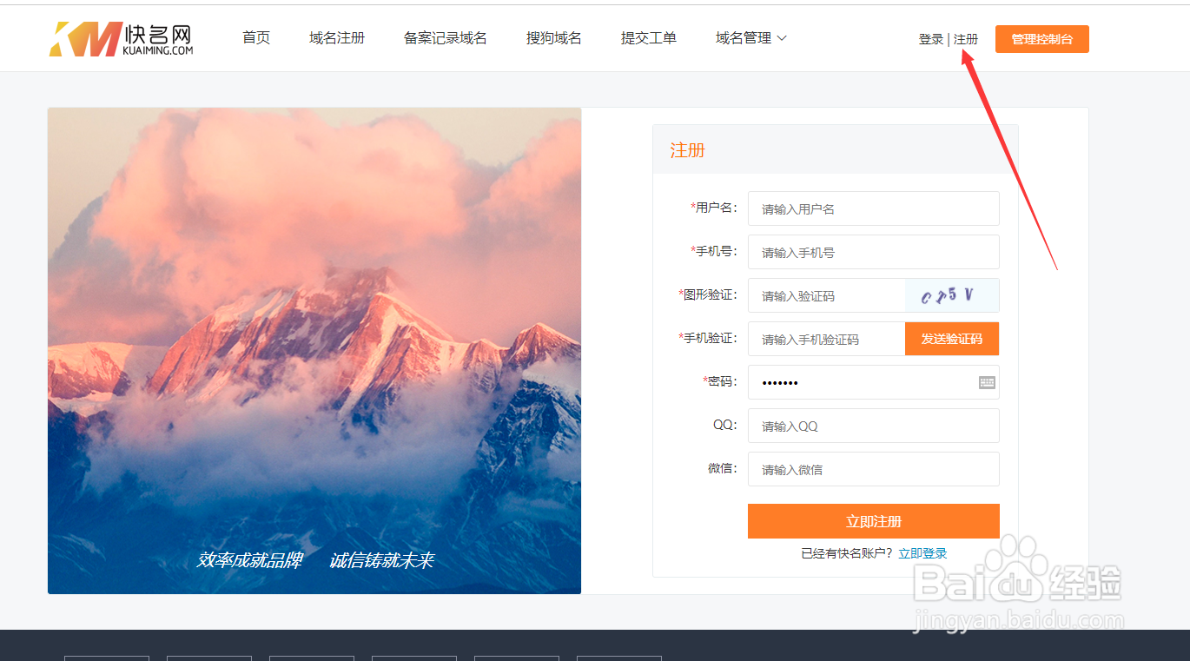
Task: Click the 微信 input field
Action: pos(874,469)
